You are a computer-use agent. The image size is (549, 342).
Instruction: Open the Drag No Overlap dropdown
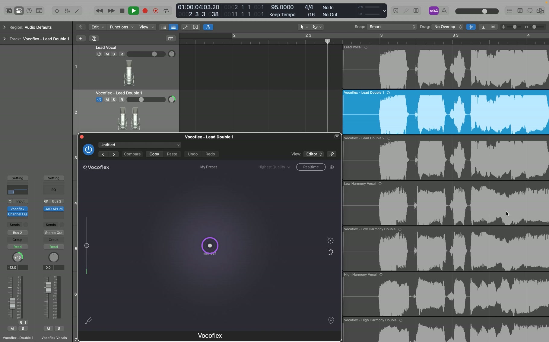(447, 27)
